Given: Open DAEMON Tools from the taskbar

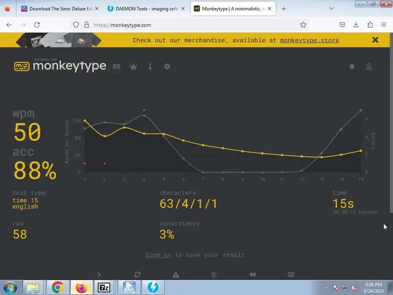Looking at the screenshot, I should point(153,287).
